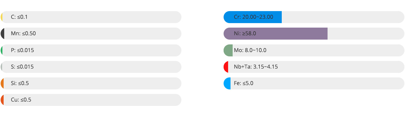The width and height of the screenshot is (405, 120).
Task: Click the empty gray part of Ni bar
Action: [x=366, y=34]
